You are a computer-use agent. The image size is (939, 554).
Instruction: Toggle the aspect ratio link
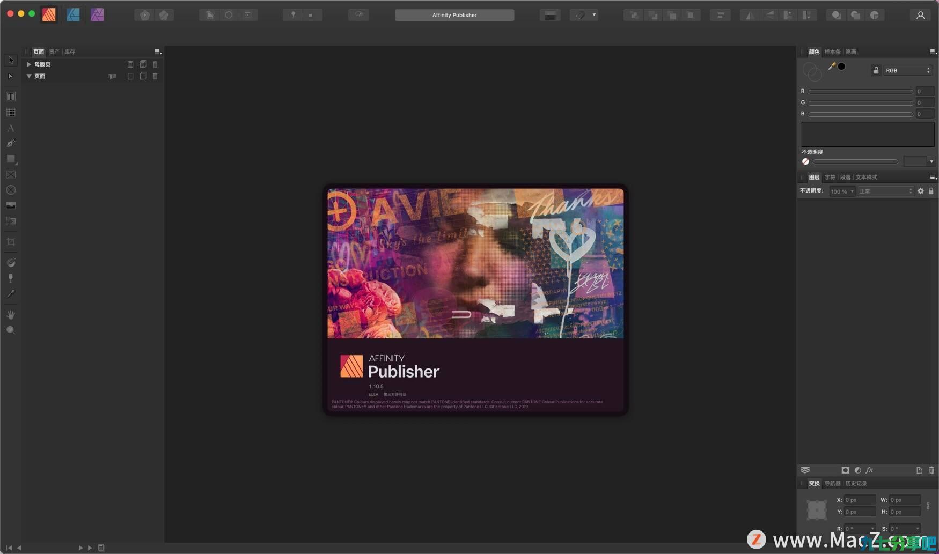928,506
